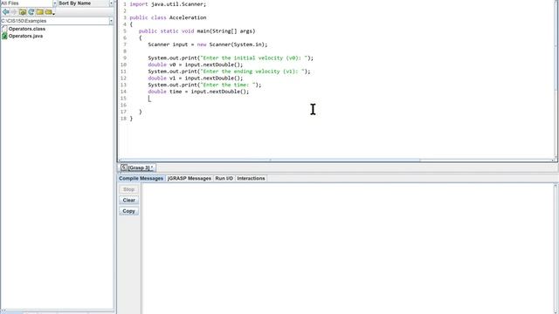Viewport: 559px width, 314px height.
Task: Click the editor vertical scrollbar
Action: click(x=556, y=80)
